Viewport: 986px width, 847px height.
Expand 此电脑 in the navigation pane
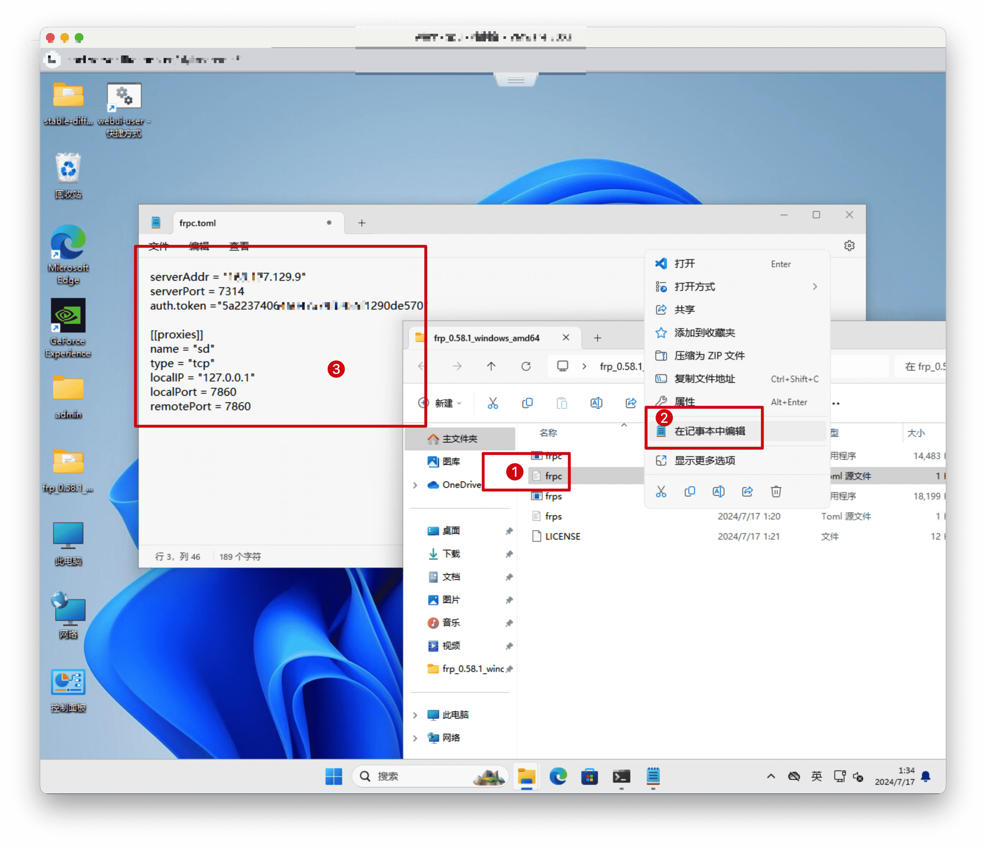415,715
